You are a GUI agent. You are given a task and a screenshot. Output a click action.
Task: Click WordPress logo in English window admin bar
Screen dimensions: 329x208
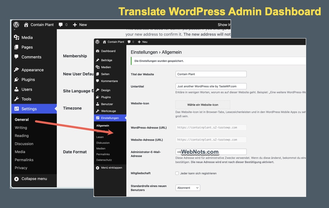click(x=16, y=25)
